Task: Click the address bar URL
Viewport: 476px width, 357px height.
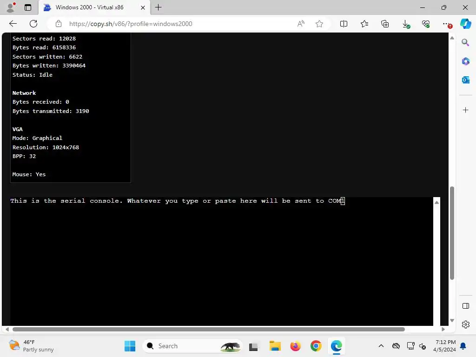Action: [x=131, y=24]
